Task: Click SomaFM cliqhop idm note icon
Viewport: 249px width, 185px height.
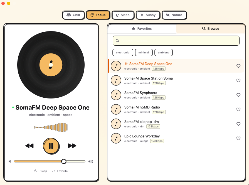Action: click(x=116, y=124)
